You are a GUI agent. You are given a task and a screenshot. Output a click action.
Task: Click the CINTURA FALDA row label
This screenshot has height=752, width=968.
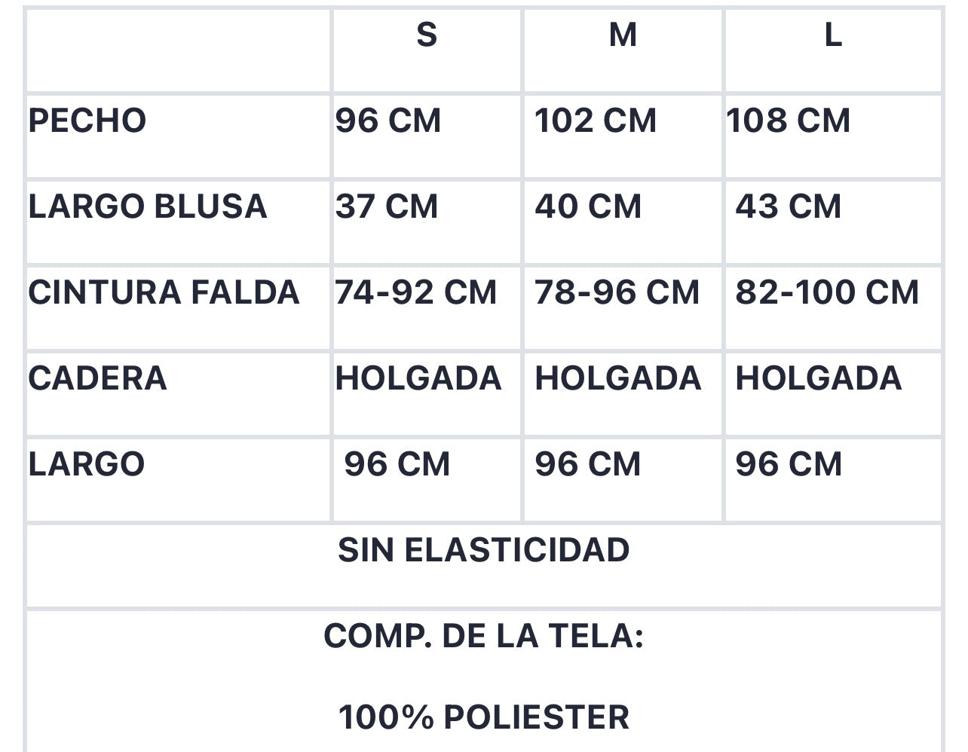tap(164, 292)
